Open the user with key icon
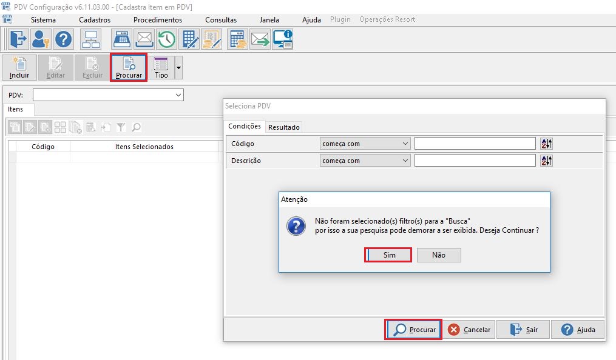 [x=41, y=39]
